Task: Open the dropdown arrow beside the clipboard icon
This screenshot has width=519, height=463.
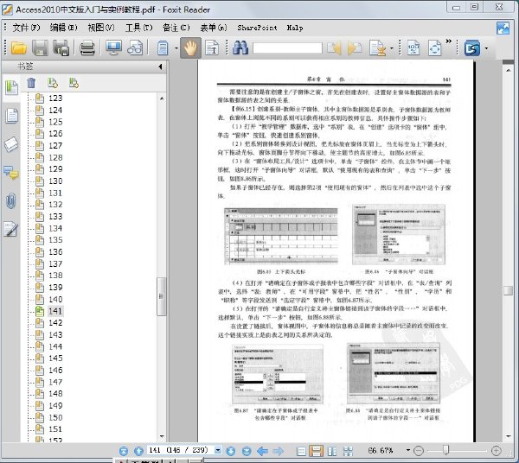Action: pyautogui.click(x=176, y=48)
